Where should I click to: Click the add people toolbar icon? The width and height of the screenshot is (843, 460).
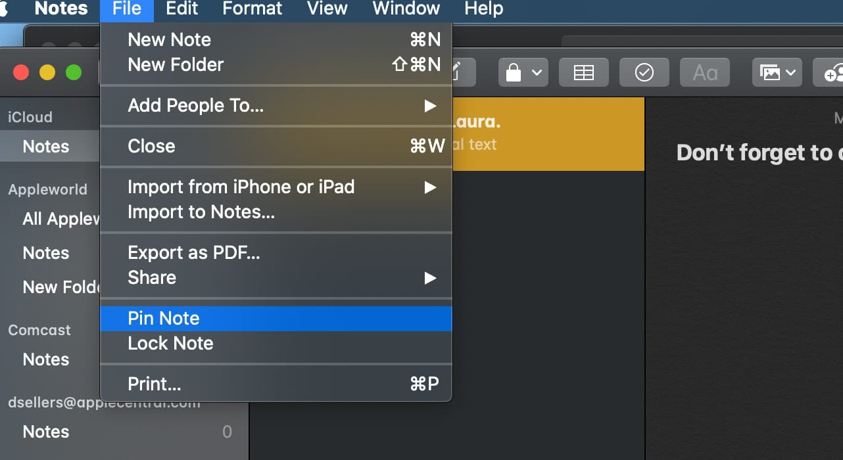pyautogui.click(x=831, y=72)
